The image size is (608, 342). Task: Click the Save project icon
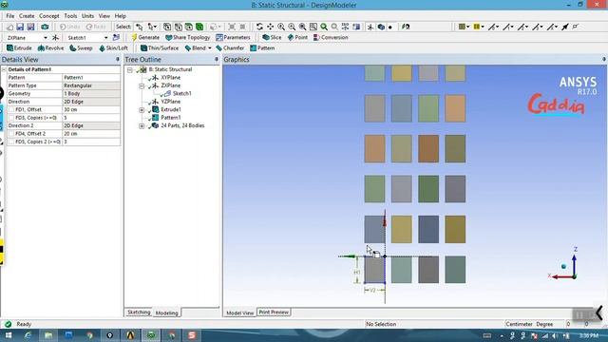(x=20, y=27)
